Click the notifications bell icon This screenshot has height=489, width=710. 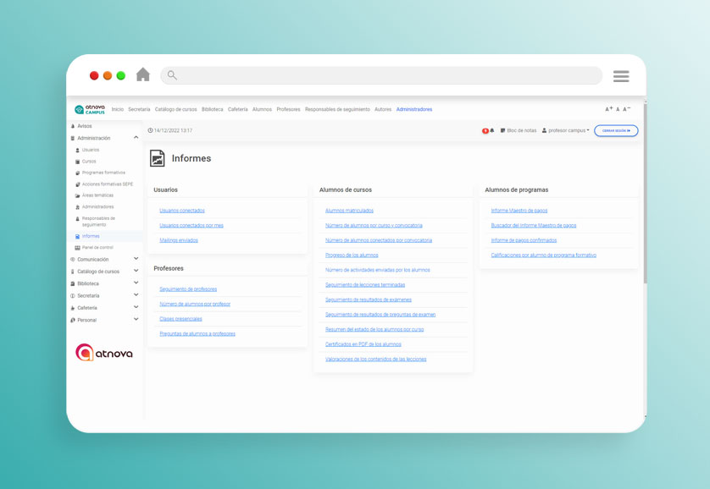[494, 129]
